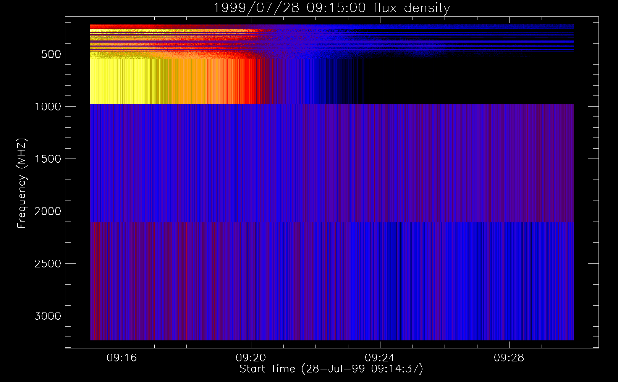
Task: Click the 09:20 time tick label
Action: coord(251,358)
